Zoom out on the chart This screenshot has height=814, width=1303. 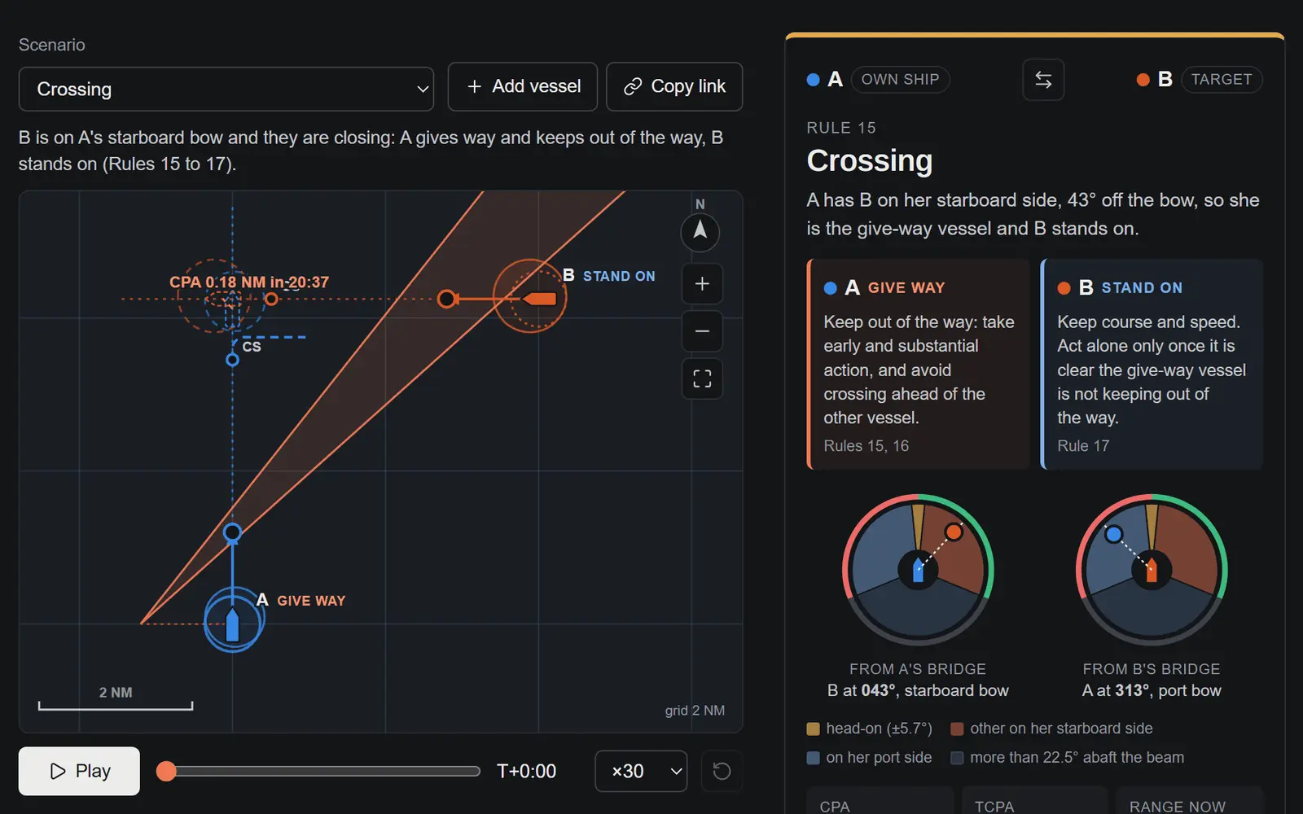click(x=702, y=331)
